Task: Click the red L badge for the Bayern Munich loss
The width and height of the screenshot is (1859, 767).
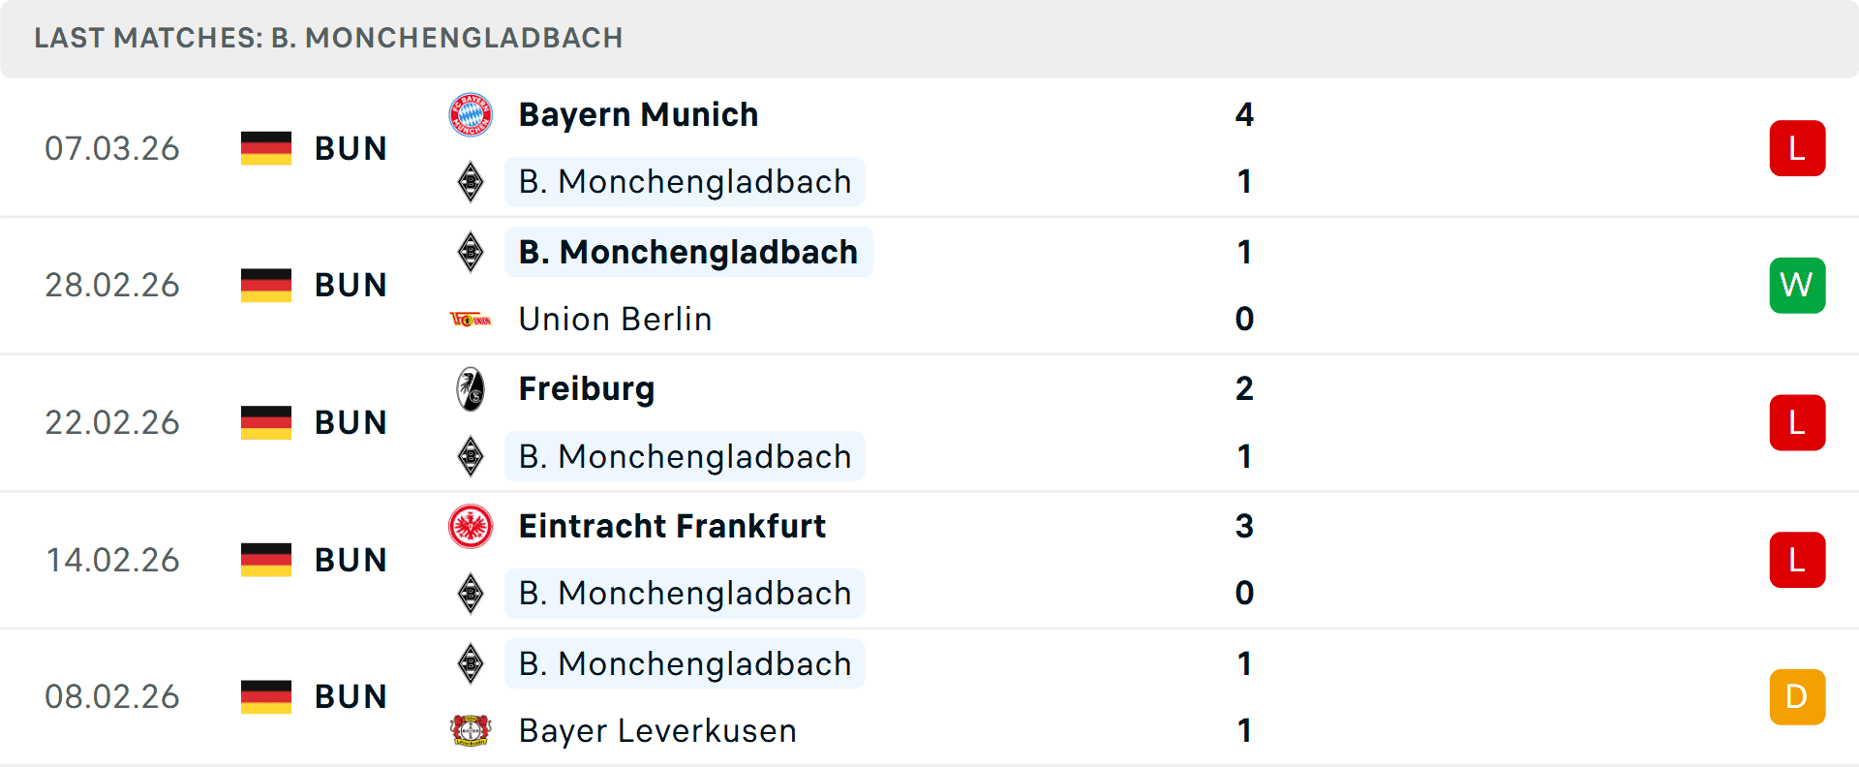Action: tap(1797, 147)
